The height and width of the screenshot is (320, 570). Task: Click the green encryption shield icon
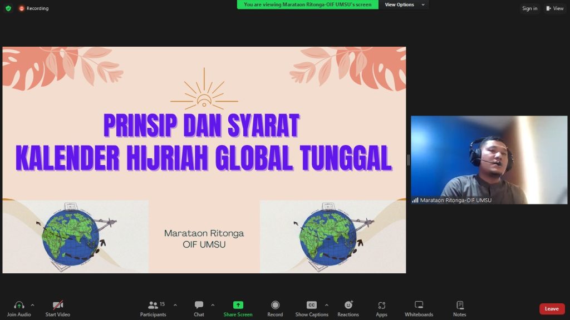(8, 8)
